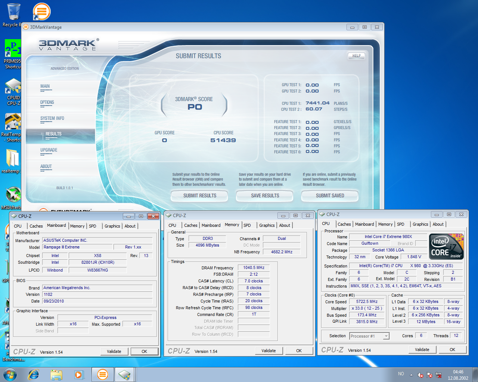Switch to CPU-Z taskbar button

tap(125, 375)
